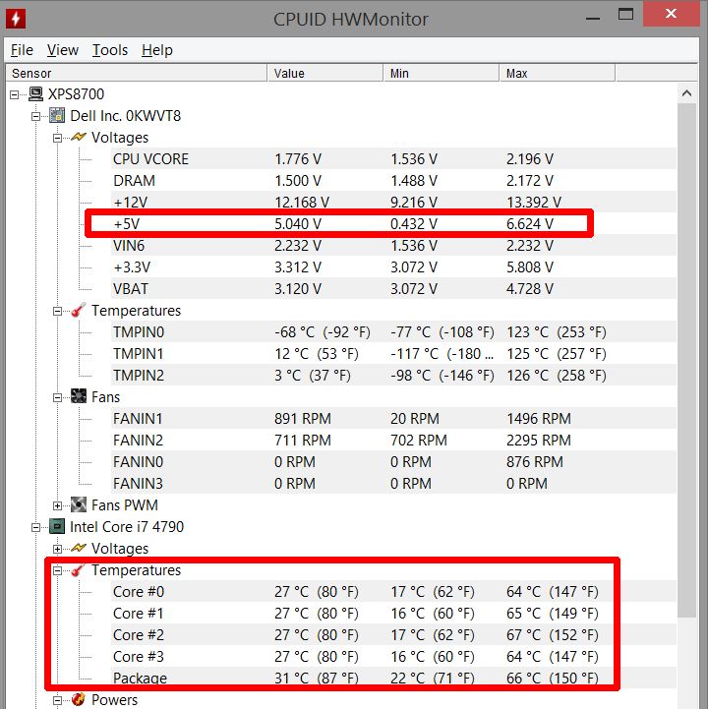Select the Core #0 temperature row

pyautogui.click(x=393, y=591)
